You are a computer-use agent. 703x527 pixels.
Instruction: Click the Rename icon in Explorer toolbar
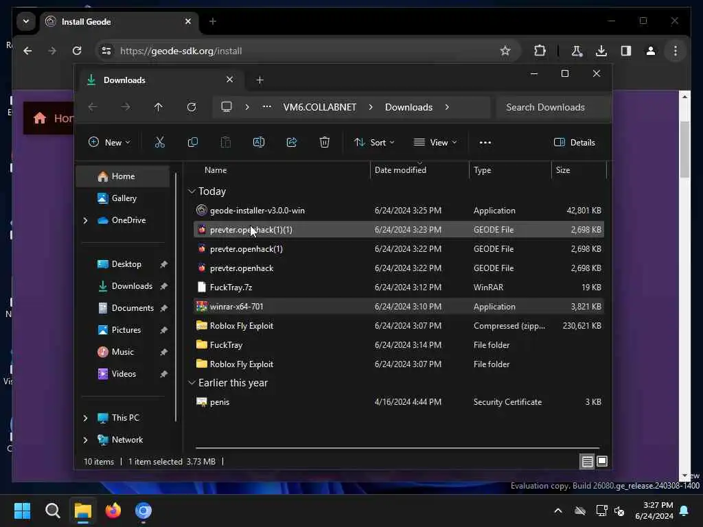[x=259, y=143]
